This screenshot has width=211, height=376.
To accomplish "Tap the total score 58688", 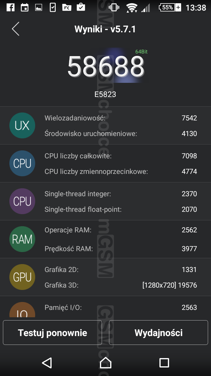I will pyautogui.click(x=106, y=66).
